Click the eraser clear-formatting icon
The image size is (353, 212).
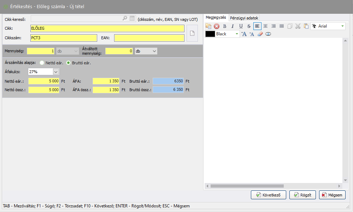coord(260,34)
